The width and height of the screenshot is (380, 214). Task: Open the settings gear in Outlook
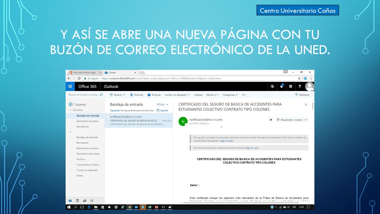coord(291,86)
